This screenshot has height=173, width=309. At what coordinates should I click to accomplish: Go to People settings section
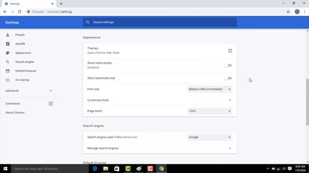pyautogui.click(x=20, y=35)
